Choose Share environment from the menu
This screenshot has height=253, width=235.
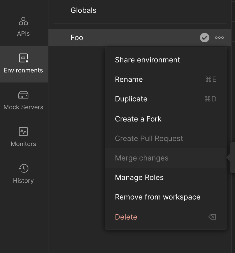point(147,60)
